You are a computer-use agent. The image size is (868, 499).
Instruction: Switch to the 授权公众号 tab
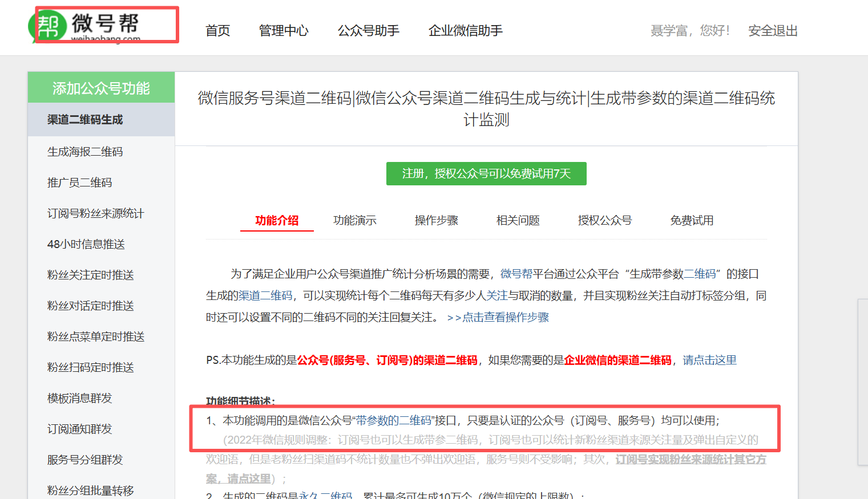605,221
